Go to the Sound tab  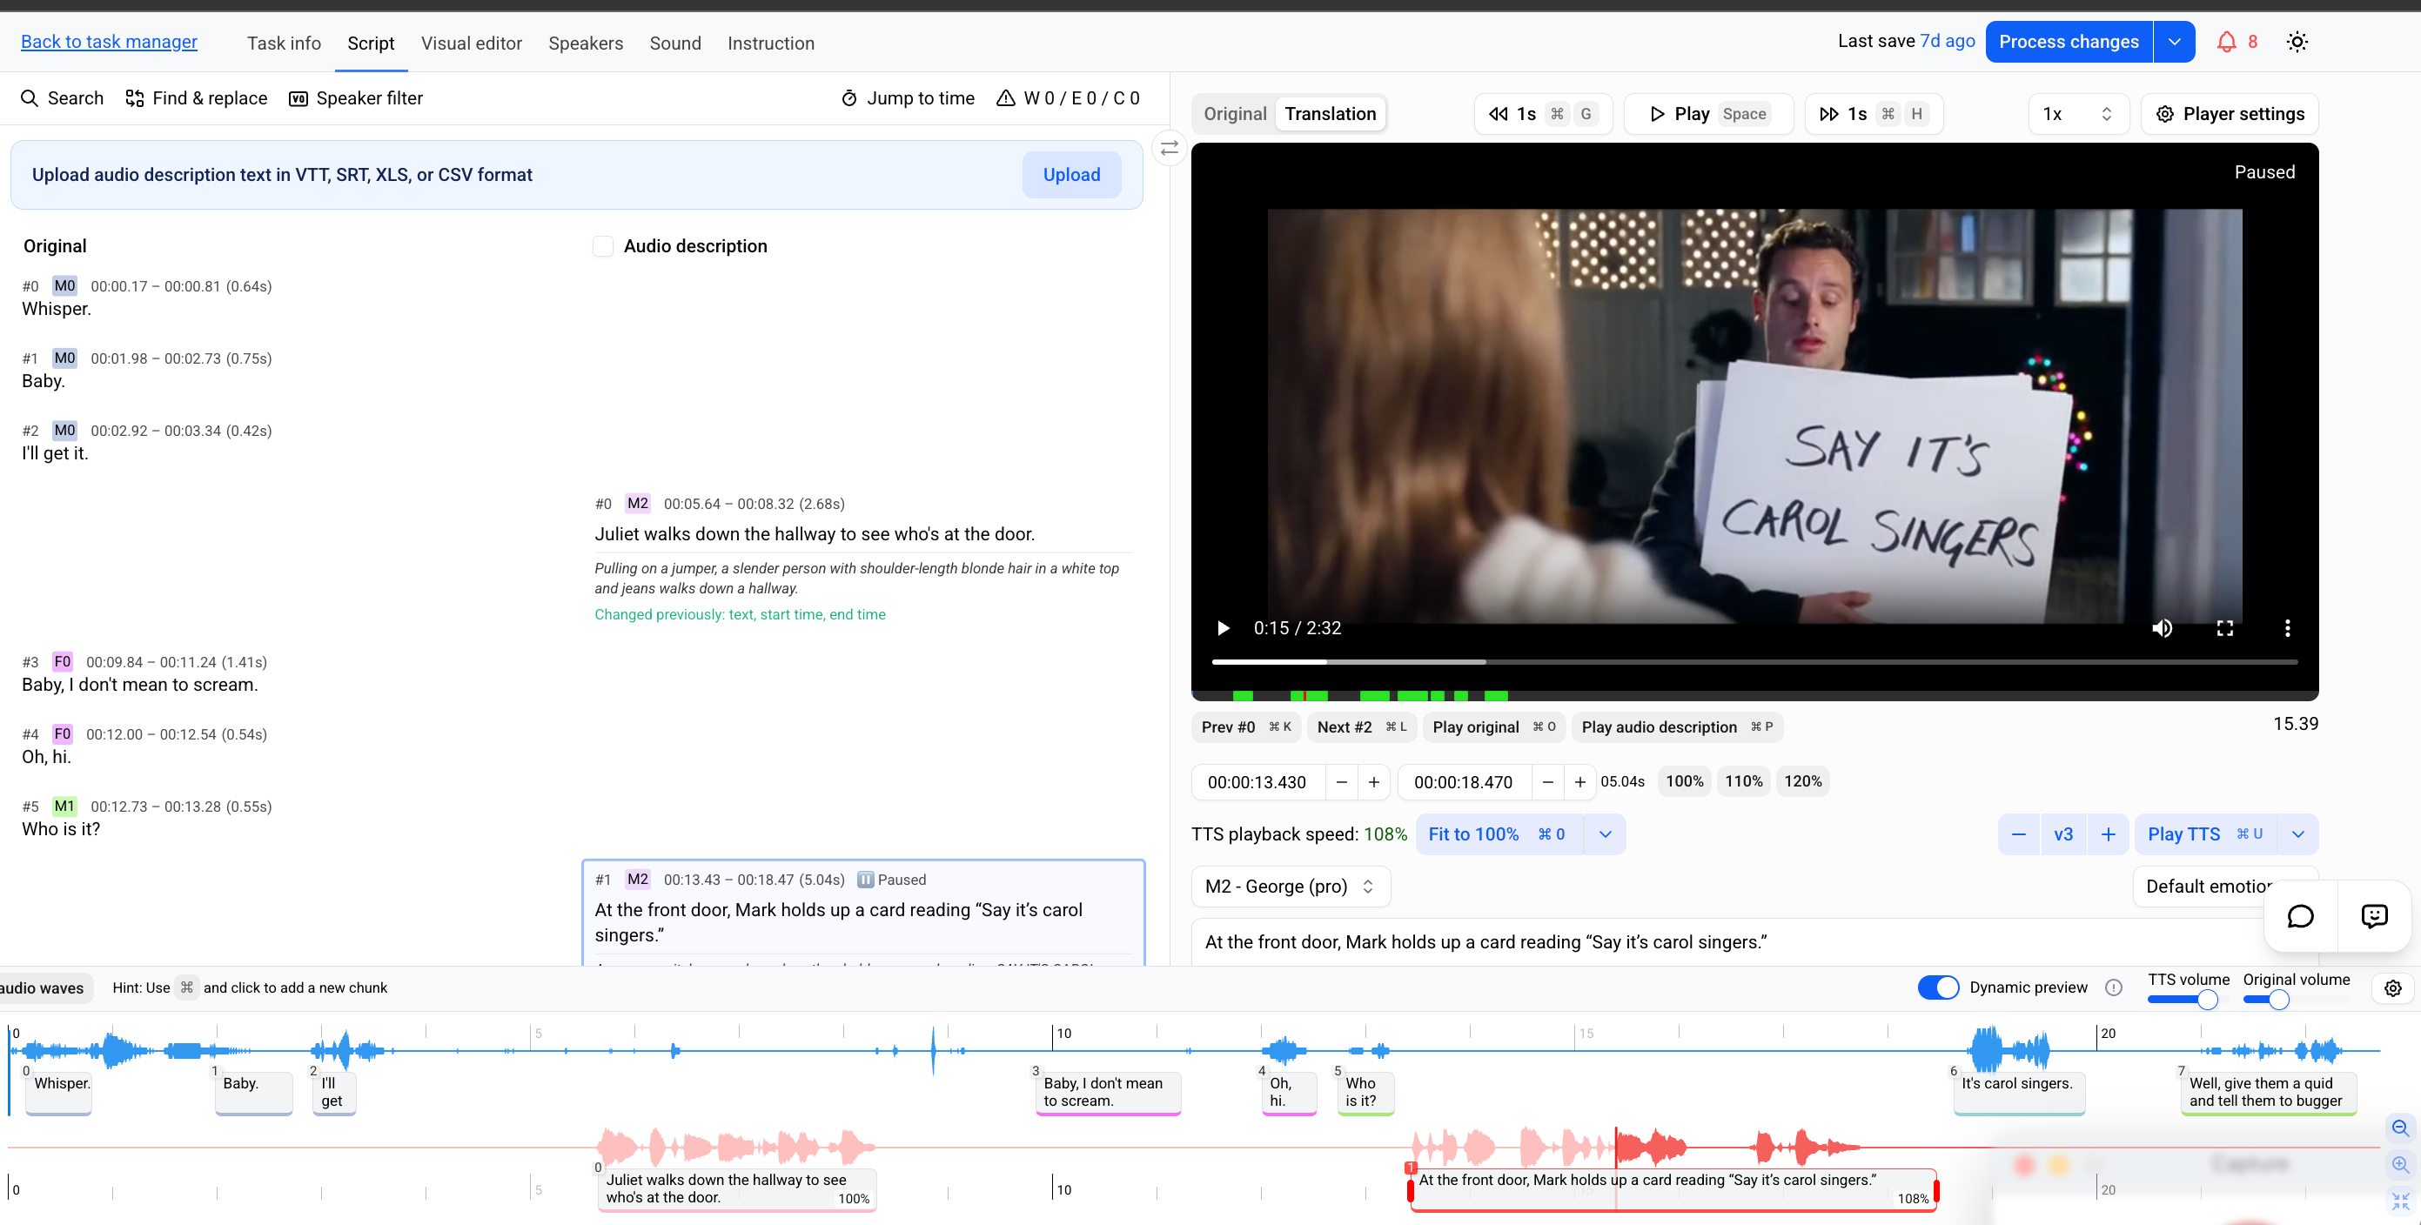coord(674,44)
